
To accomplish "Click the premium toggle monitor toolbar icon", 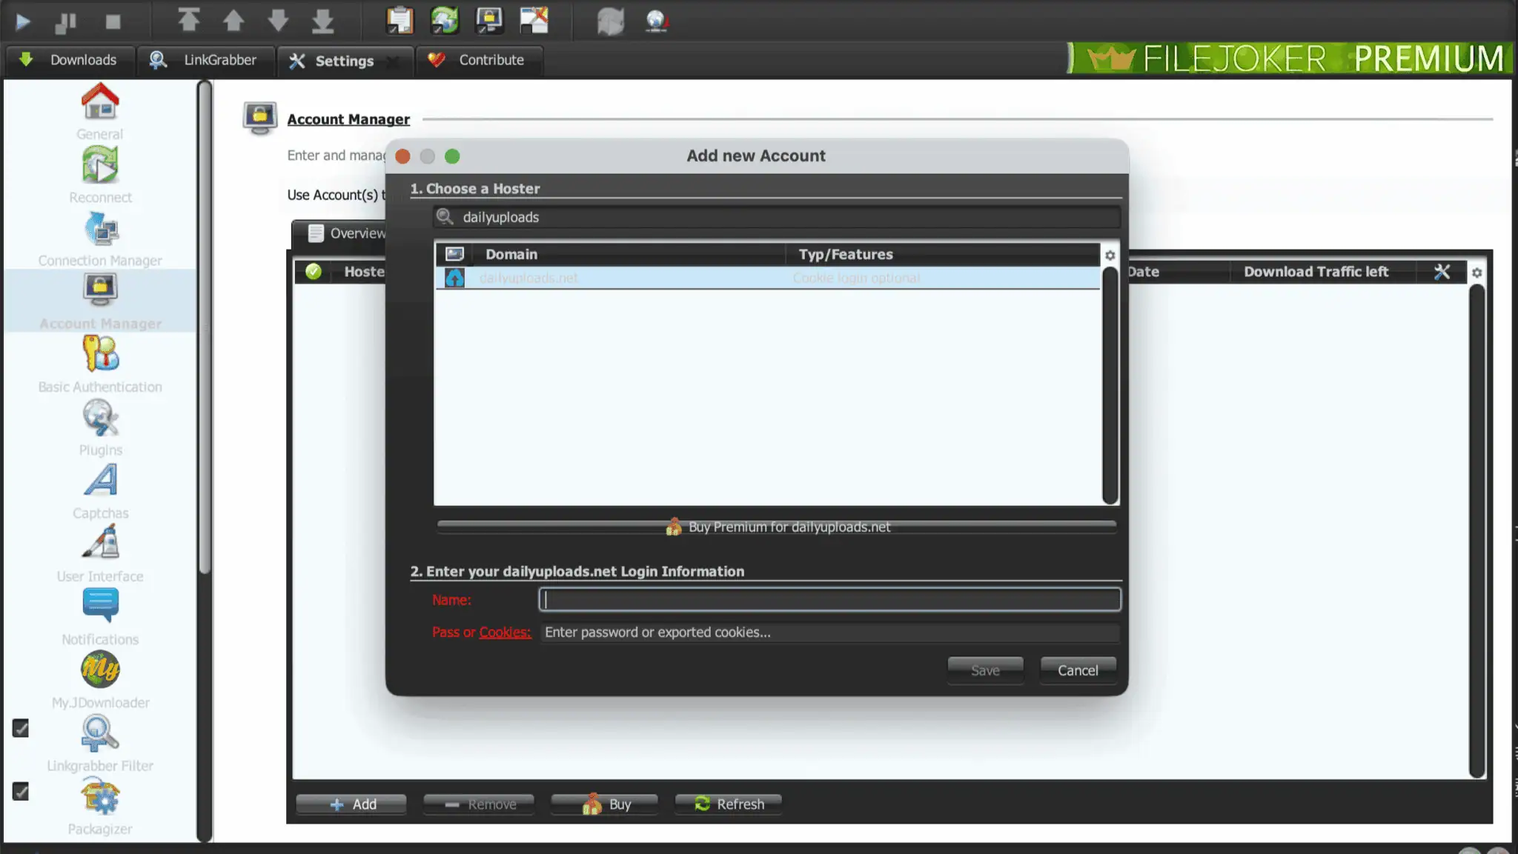I will click(x=489, y=20).
